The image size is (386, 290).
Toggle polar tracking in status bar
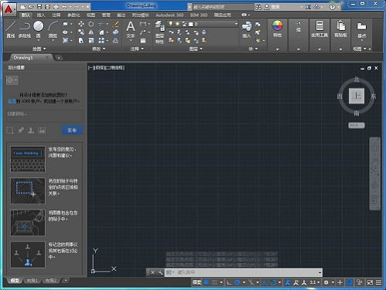pos(237,282)
